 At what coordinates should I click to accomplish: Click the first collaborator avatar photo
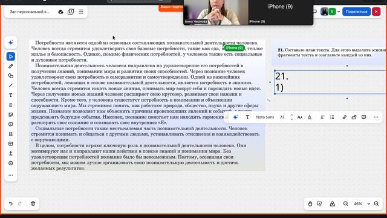pyautogui.click(x=324, y=12)
